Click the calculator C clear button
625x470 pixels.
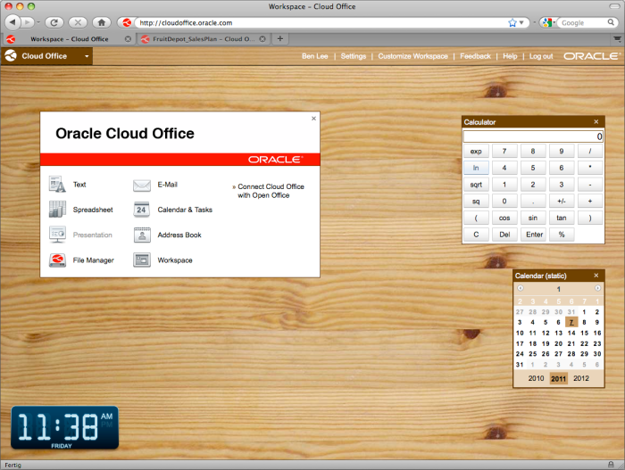(476, 235)
